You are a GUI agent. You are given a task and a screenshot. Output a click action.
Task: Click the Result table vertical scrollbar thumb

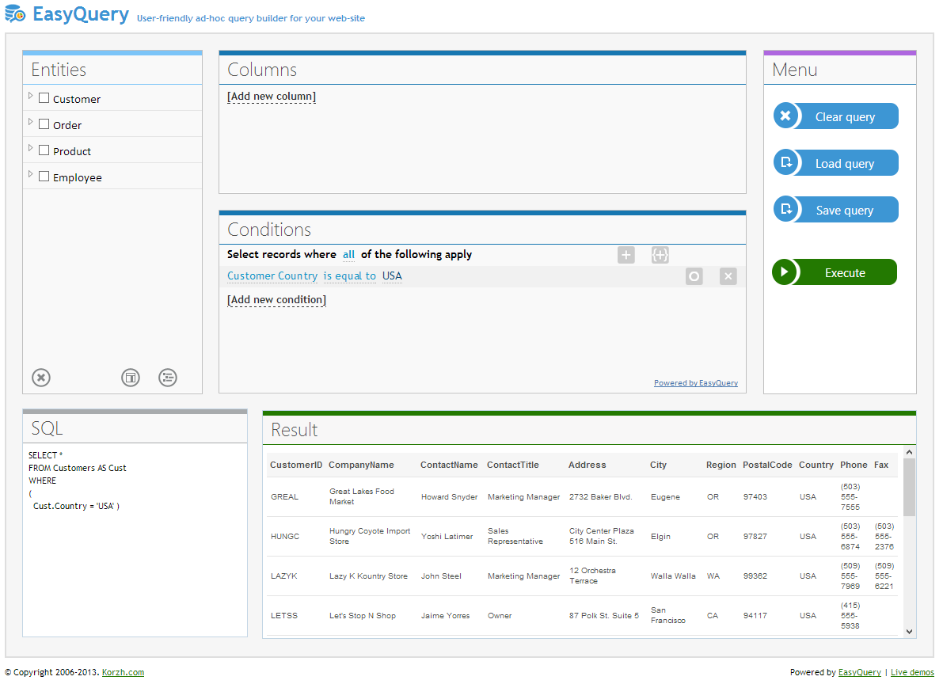909,486
